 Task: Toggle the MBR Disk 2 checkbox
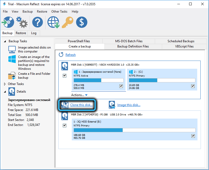(x=64, y=125)
